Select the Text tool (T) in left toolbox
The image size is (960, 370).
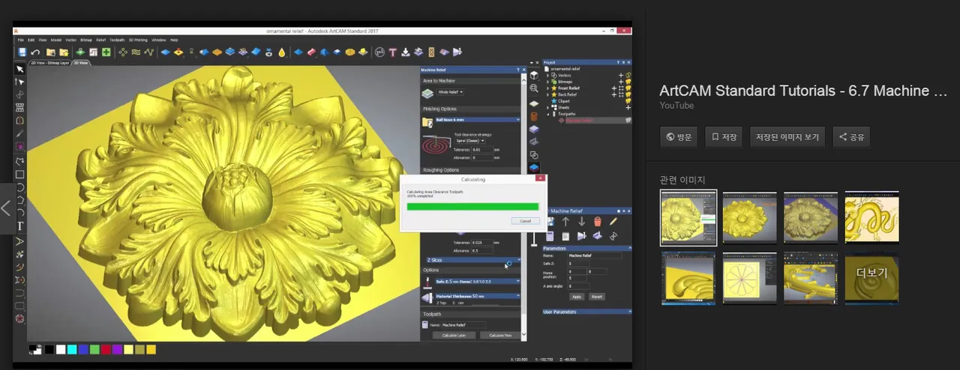pos(20,226)
